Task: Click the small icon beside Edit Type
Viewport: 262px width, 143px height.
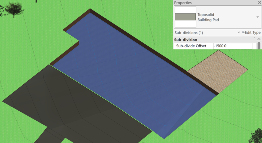Action: (x=243, y=32)
